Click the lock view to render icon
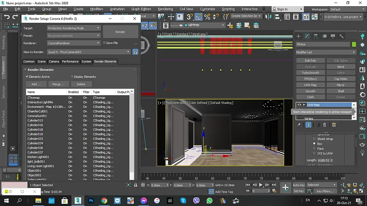Screen dimensions: 367x206 click(135, 52)
